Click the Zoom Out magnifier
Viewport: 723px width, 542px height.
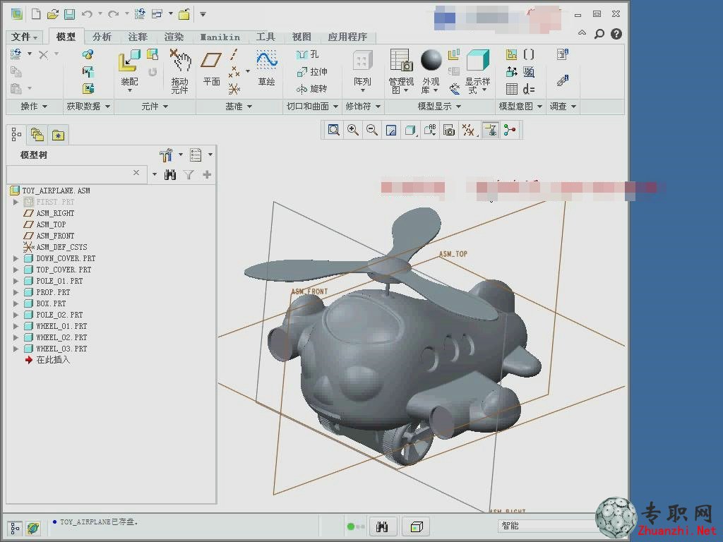pyautogui.click(x=371, y=131)
